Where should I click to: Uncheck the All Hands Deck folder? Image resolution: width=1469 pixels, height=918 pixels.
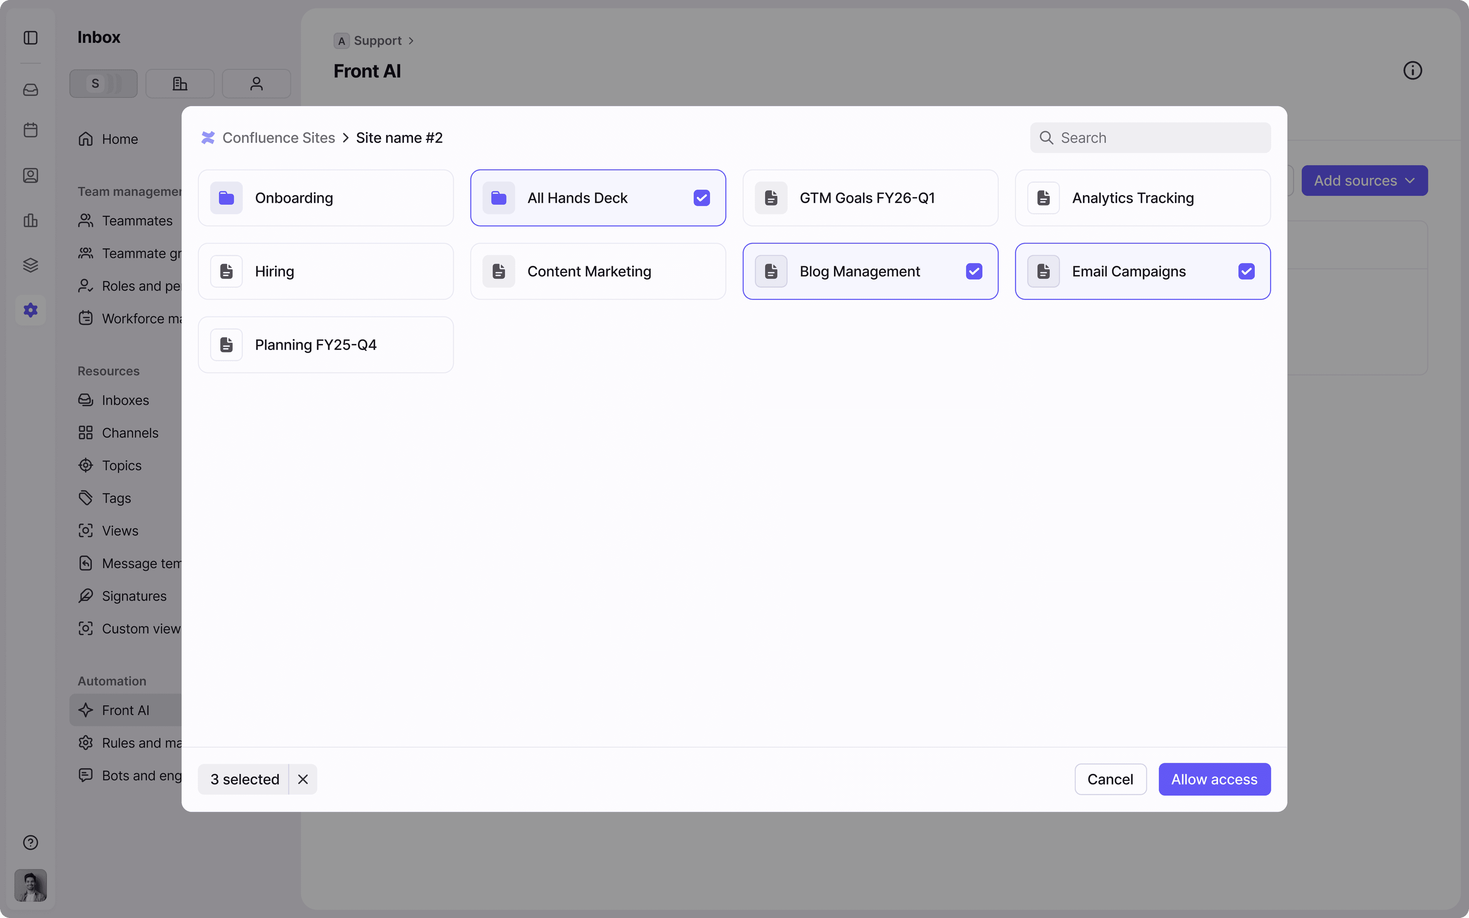tap(702, 197)
